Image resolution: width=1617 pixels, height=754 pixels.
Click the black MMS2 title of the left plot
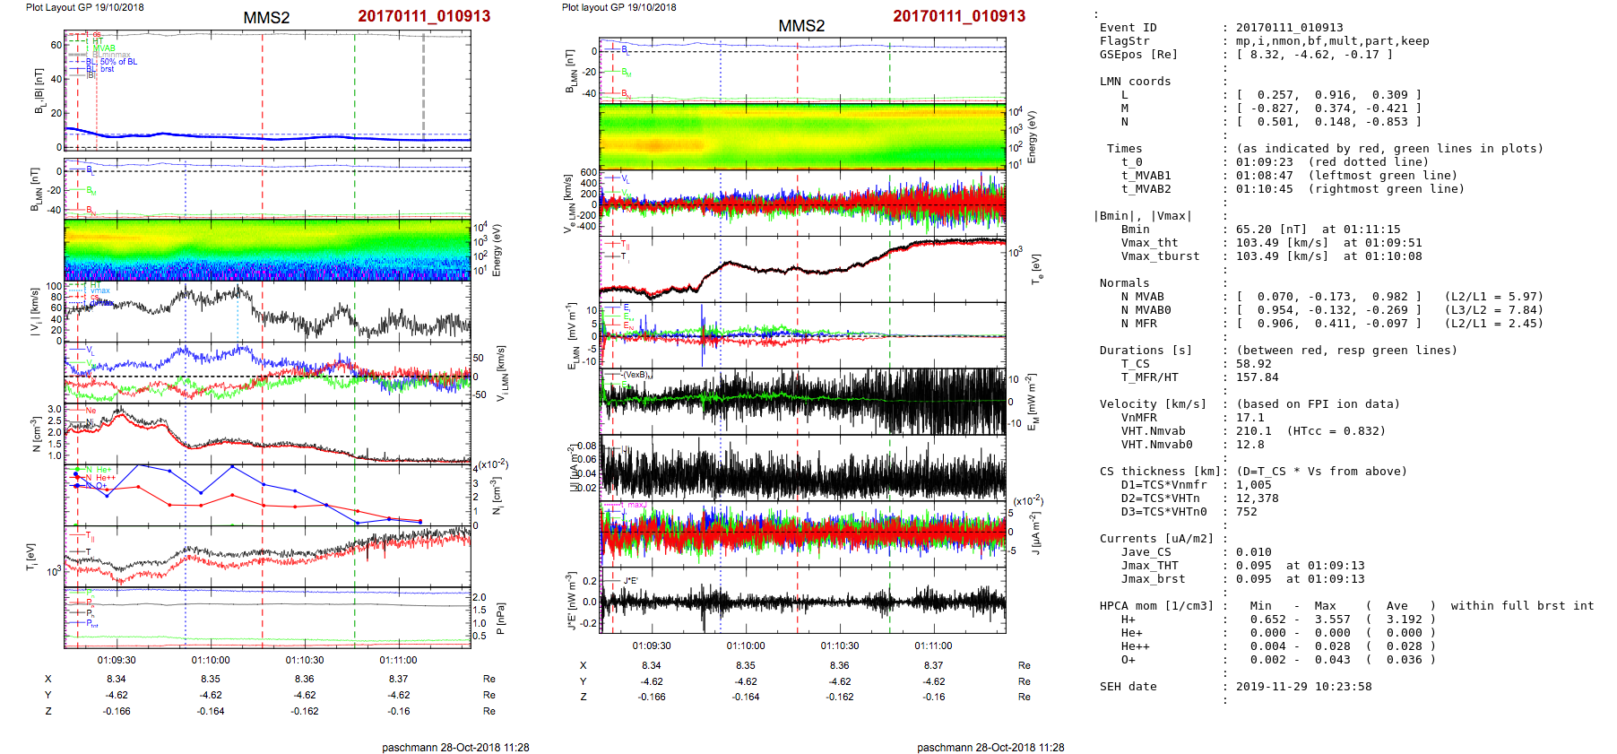pyautogui.click(x=266, y=19)
